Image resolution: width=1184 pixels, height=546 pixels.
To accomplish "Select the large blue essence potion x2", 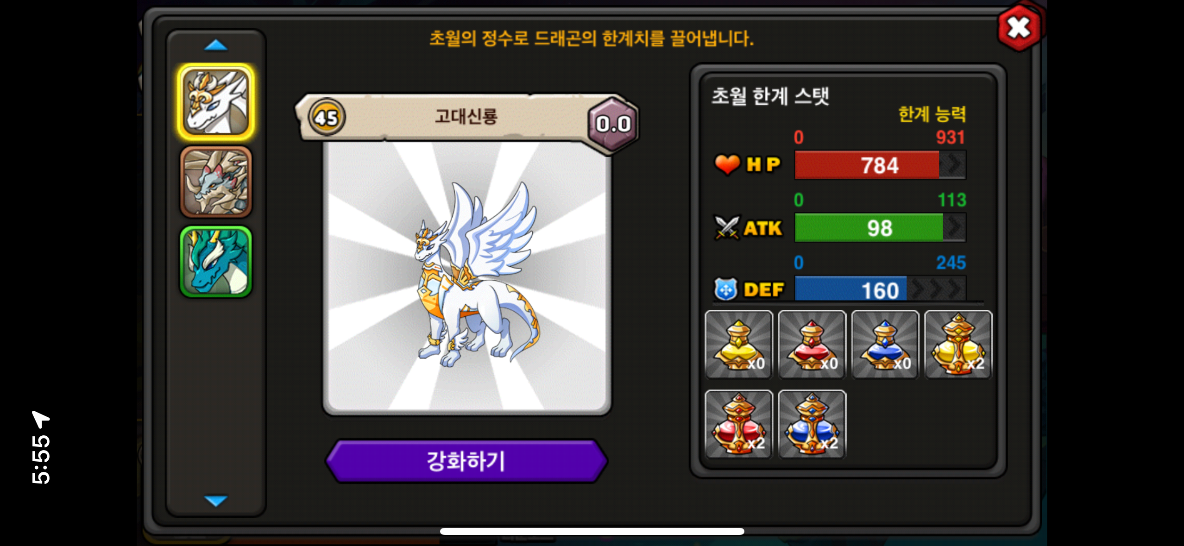I will click(x=812, y=424).
